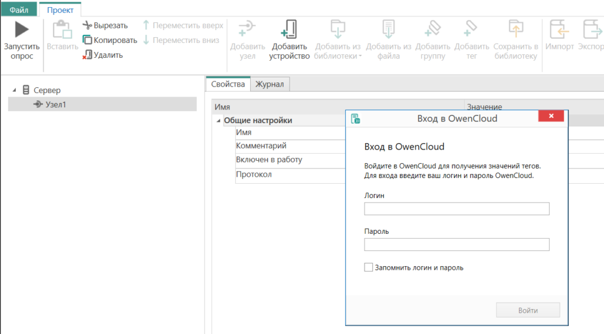Close the Вход в OwenCloud dialog
The width and height of the screenshot is (604, 334).
pos(551,116)
